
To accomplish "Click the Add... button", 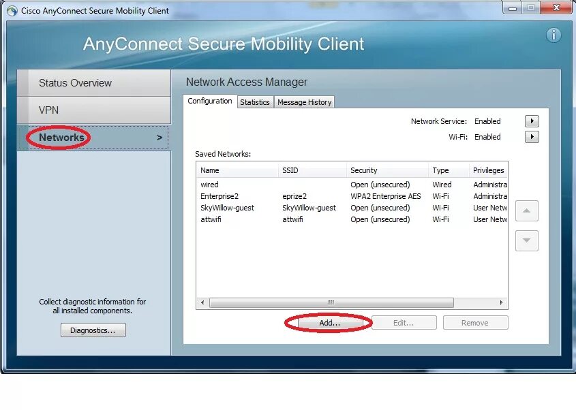I will (x=330, y=323).
